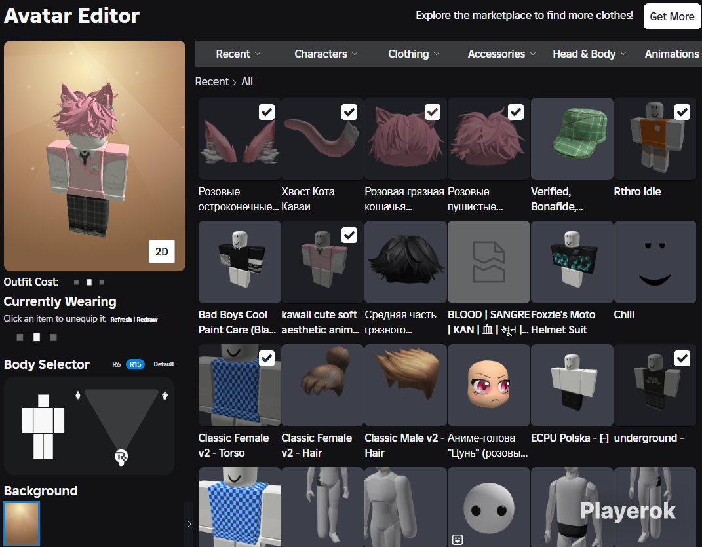Equip Foxzie's Moto Helmet Suit
Viewport: 702px width, 547px height.
[572, 262]
